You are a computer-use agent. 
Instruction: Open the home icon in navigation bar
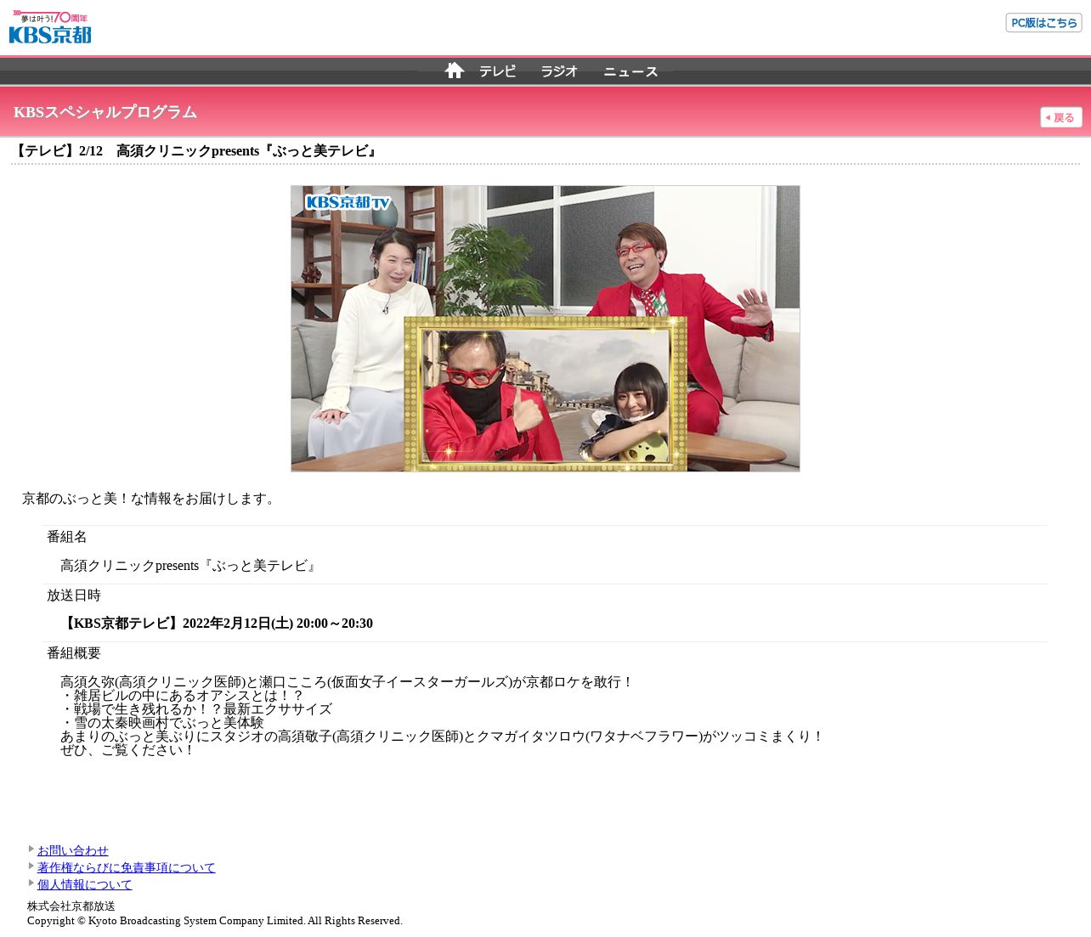pyautogui.click(x=455, y=71)
